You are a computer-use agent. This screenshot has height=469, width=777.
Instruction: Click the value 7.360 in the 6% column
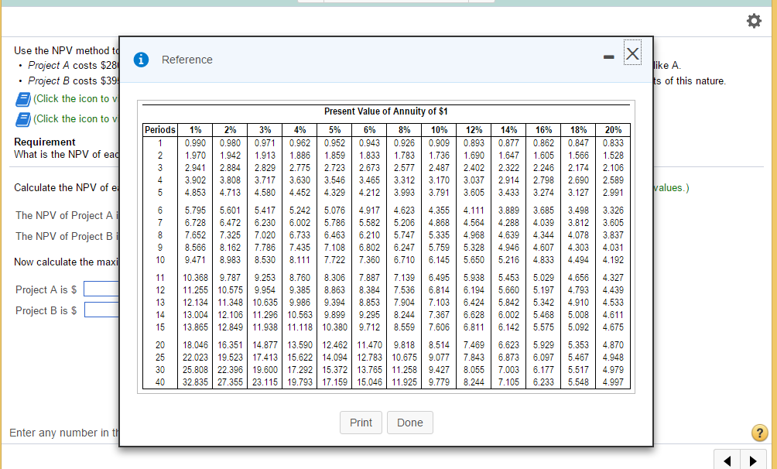(x=369, y=260)
